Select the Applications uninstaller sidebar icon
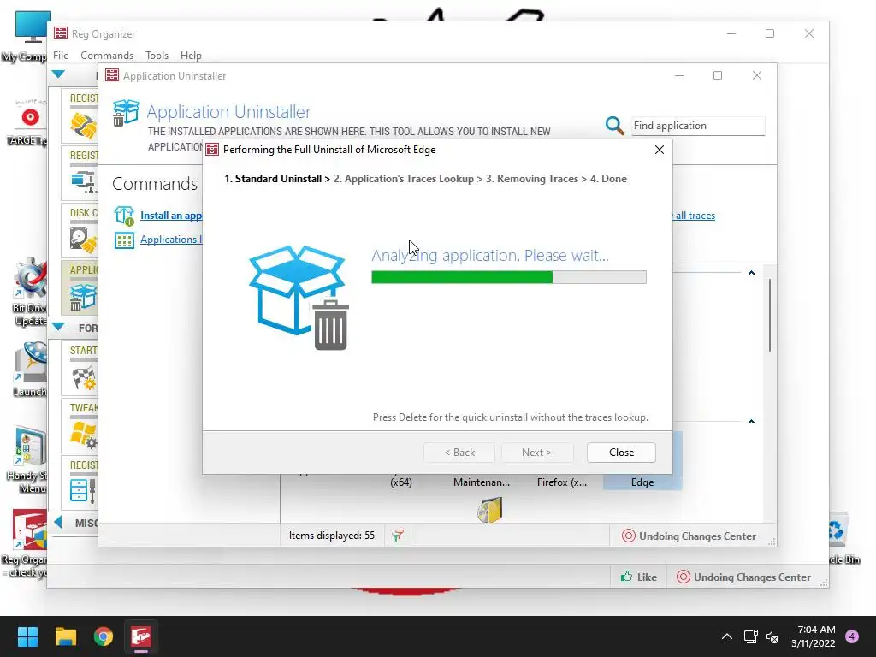Image resolution: width=876 pixels, height=657 pixels. click(x=83, y=297)
